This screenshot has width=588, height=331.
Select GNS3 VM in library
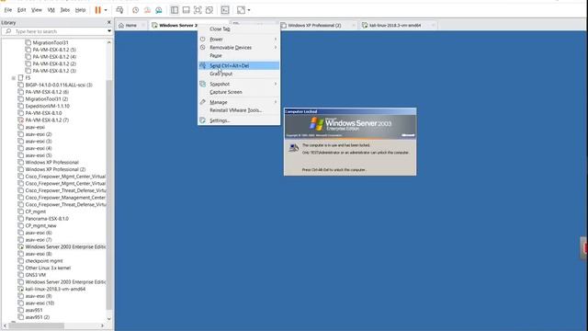[35, 275]
